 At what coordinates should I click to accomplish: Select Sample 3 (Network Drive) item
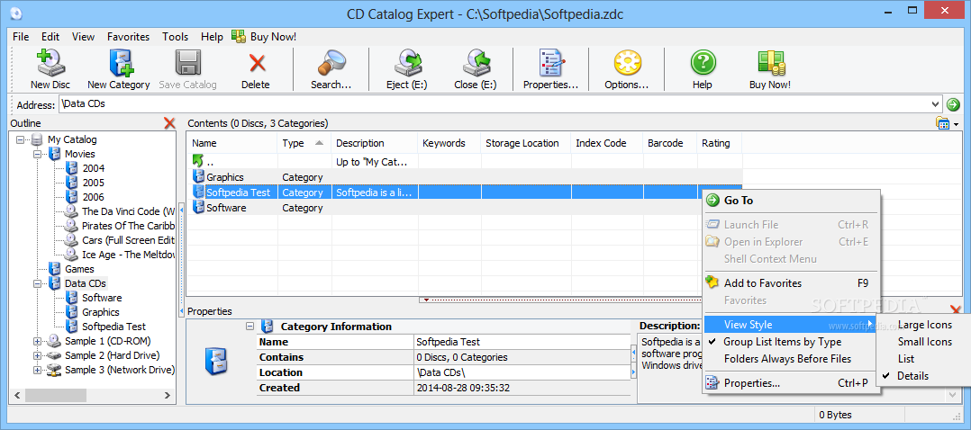120,370
